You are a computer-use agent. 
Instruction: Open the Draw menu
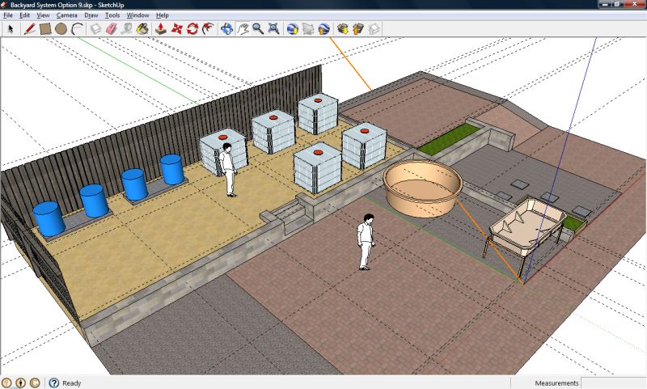coord(91,15)
